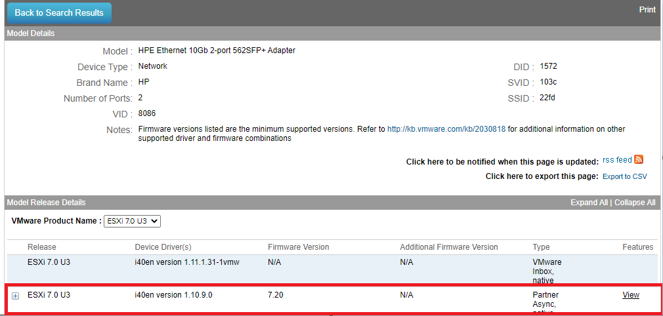This screenshot has height=316, width=663.
Task: Click the Export to CSV link
Action: [624, 176]
